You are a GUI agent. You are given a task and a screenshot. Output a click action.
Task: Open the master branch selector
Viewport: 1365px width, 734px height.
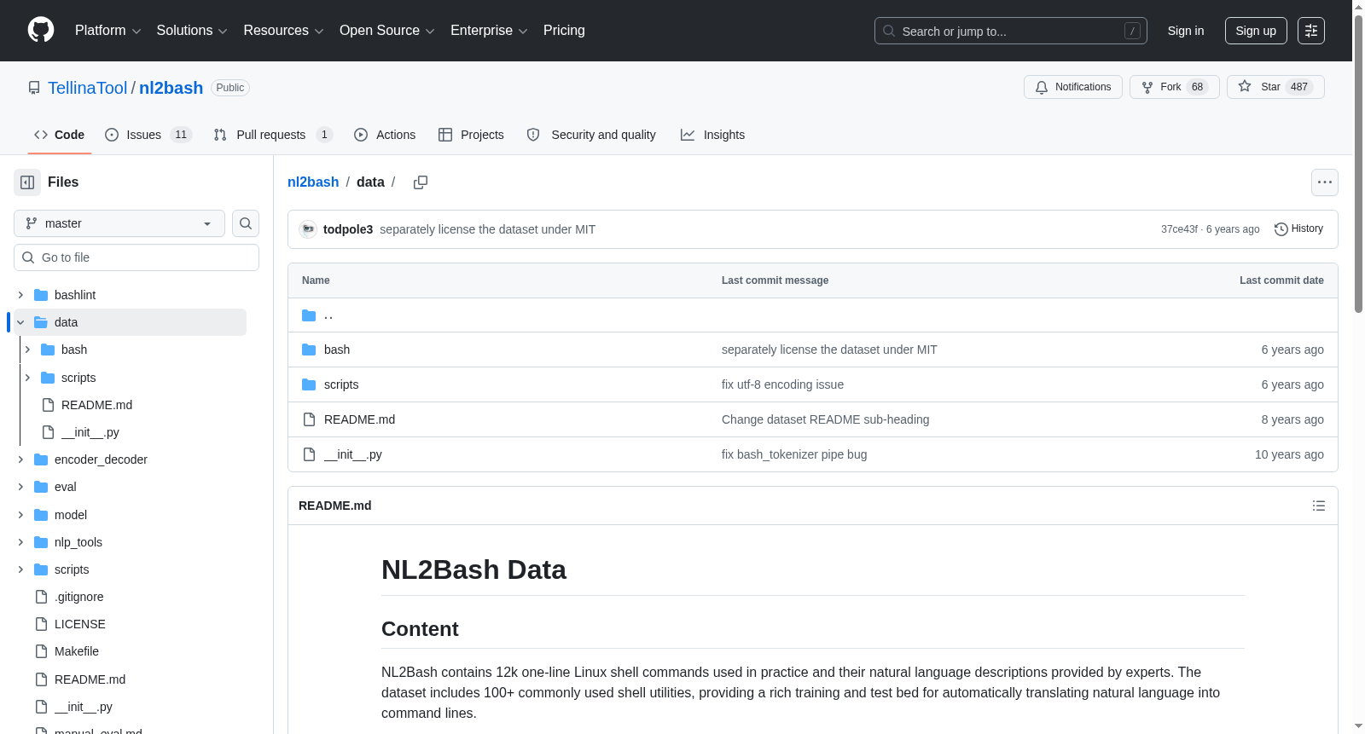click(x=119, y=223)
